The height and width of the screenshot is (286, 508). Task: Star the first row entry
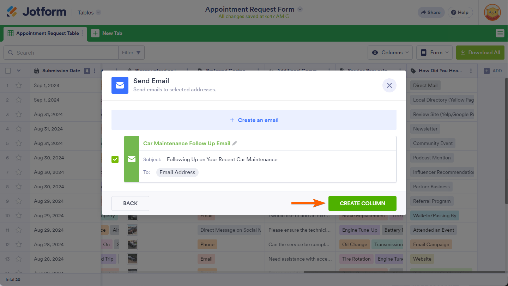pos(19,85)
